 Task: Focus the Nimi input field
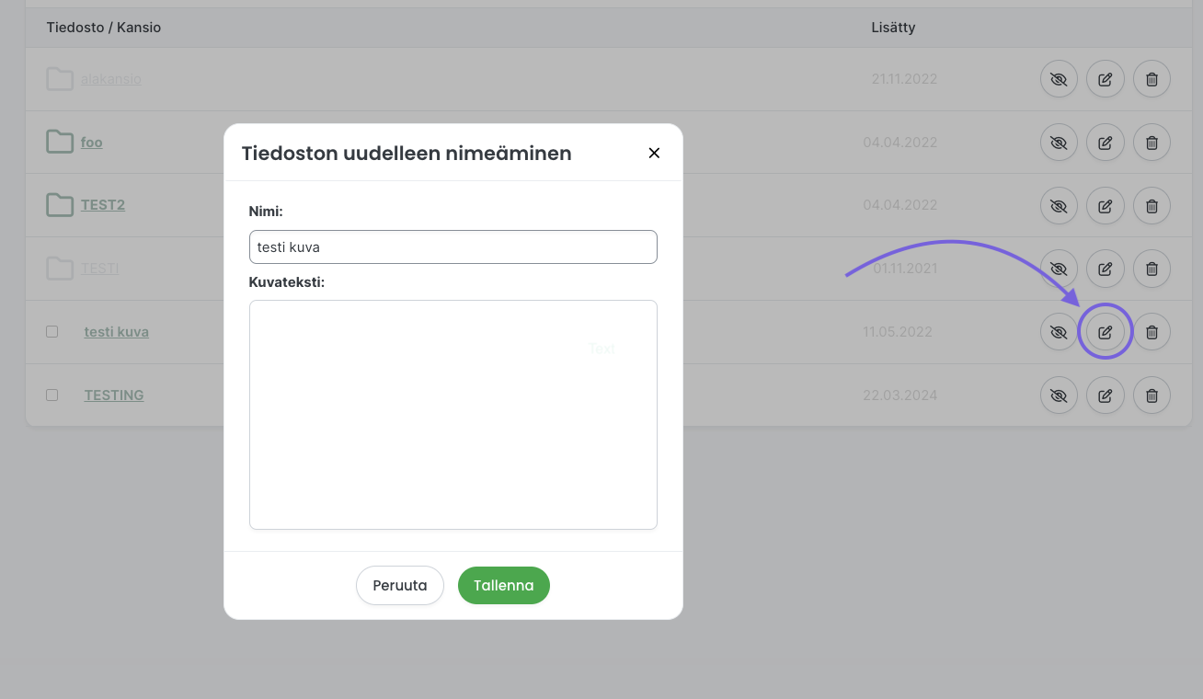[453, 246]
